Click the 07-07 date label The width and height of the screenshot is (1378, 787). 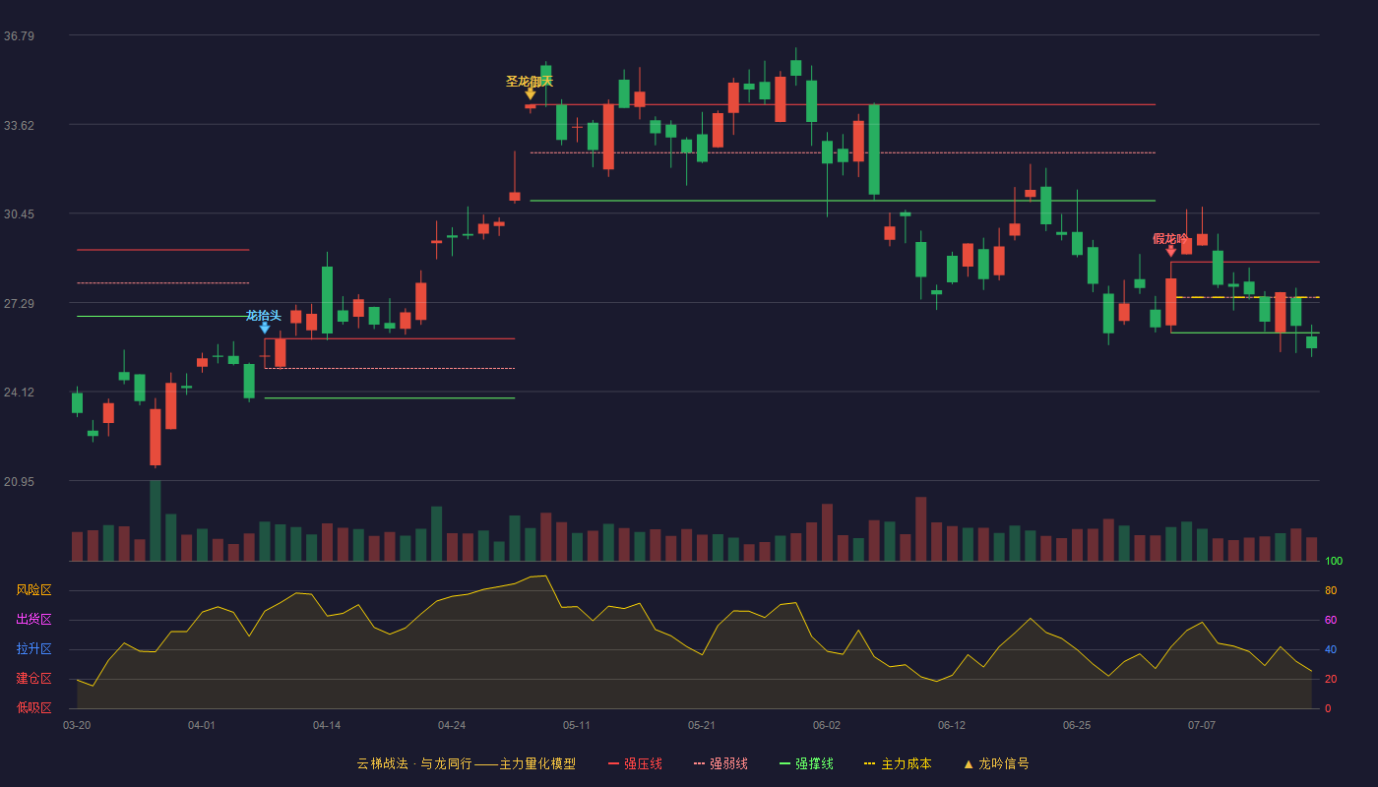tap(1202, 725)
